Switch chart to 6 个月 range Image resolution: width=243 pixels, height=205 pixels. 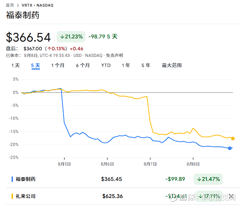(83, 65)
